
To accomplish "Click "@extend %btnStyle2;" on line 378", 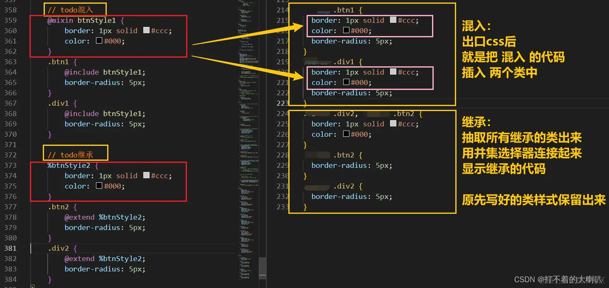I will pyautogui.click(x=105, y=217).
